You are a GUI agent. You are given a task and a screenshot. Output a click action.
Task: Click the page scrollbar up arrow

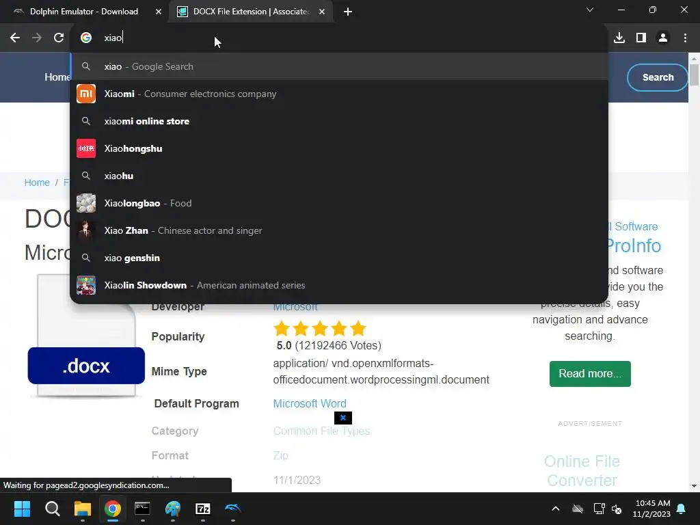(694, 59)
